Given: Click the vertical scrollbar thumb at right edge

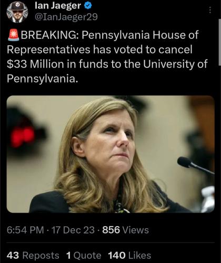Looking at the screenshot, I should click(x=219, y=42).
